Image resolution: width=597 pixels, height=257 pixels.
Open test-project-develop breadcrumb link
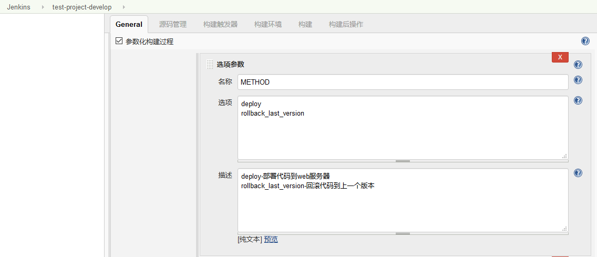coord(82,7)
